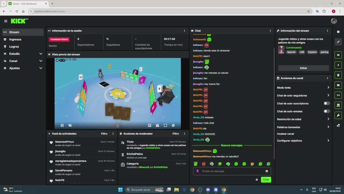Open stream preview settings gear
The height and width of the screenshot is (194, 344).
[173, 125]
